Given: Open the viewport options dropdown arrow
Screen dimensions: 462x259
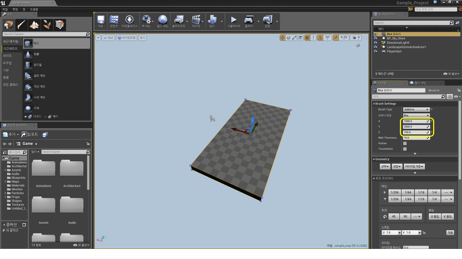Looking at the screenshot, I should (98, 38).
